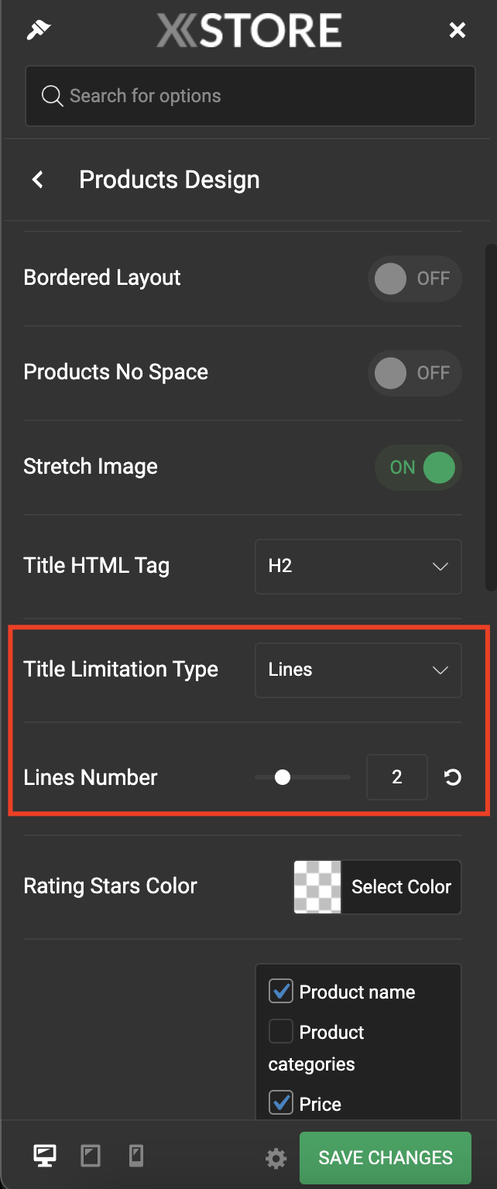The image size is (497, 1189).
Task: Click the search magnifier icon
Action: pyautogui.click(x=52, y=96)
